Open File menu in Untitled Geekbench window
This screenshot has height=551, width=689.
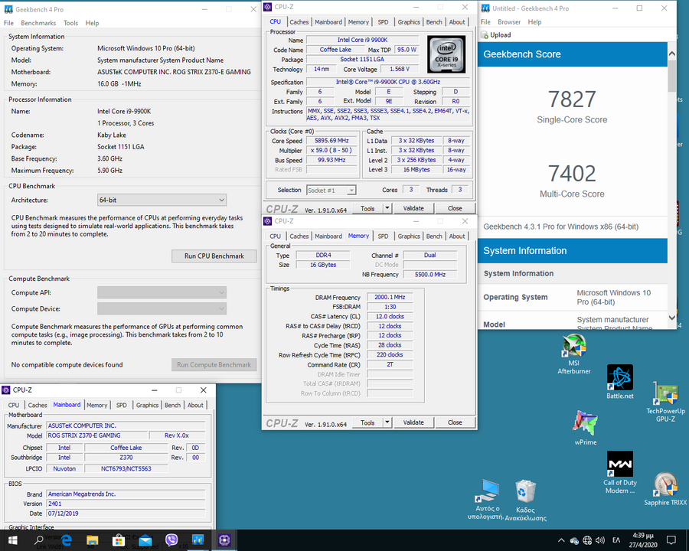(x=485, y=22)
